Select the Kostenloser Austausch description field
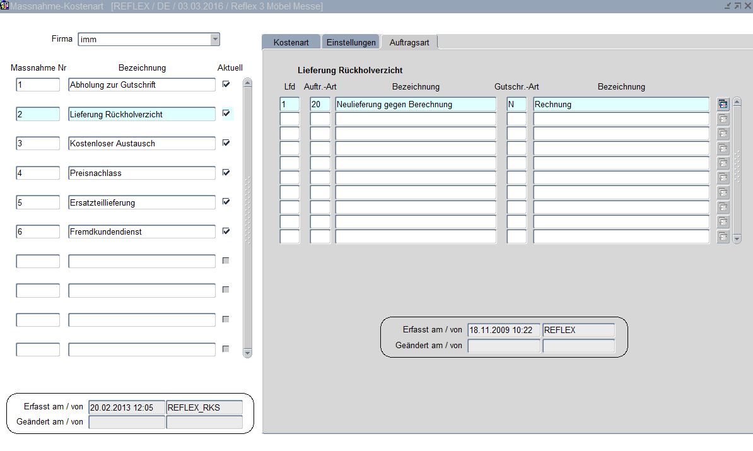This screenshot has width=753, height=451. coord(142,144)
